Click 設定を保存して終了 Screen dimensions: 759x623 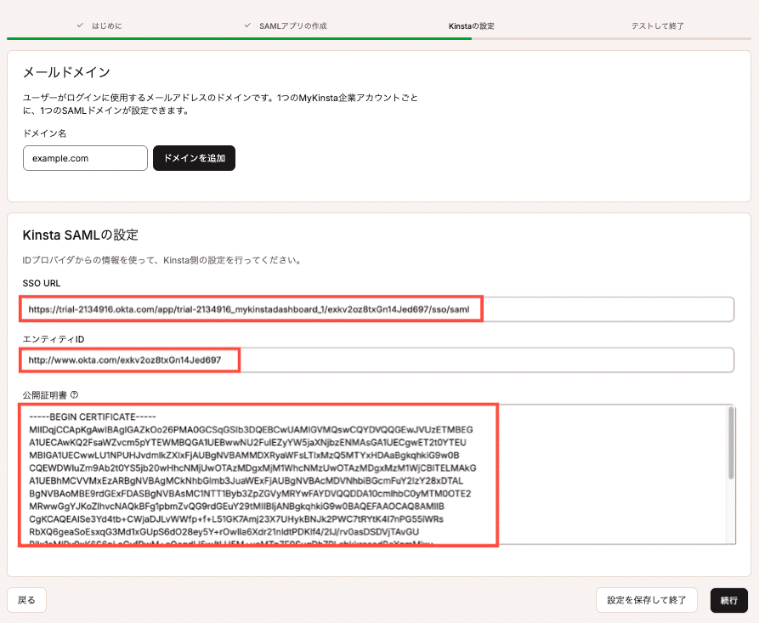coord(647,600)
